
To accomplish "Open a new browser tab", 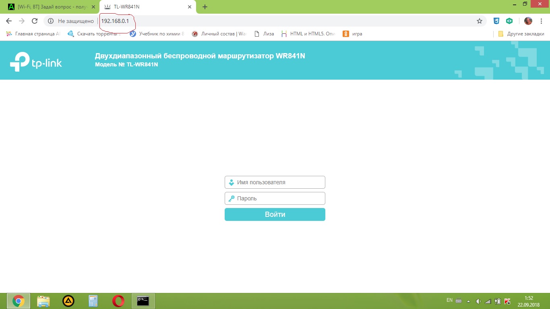I will [205, 7].
